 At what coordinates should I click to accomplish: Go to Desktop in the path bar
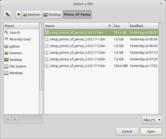click(x=52, y=15)
